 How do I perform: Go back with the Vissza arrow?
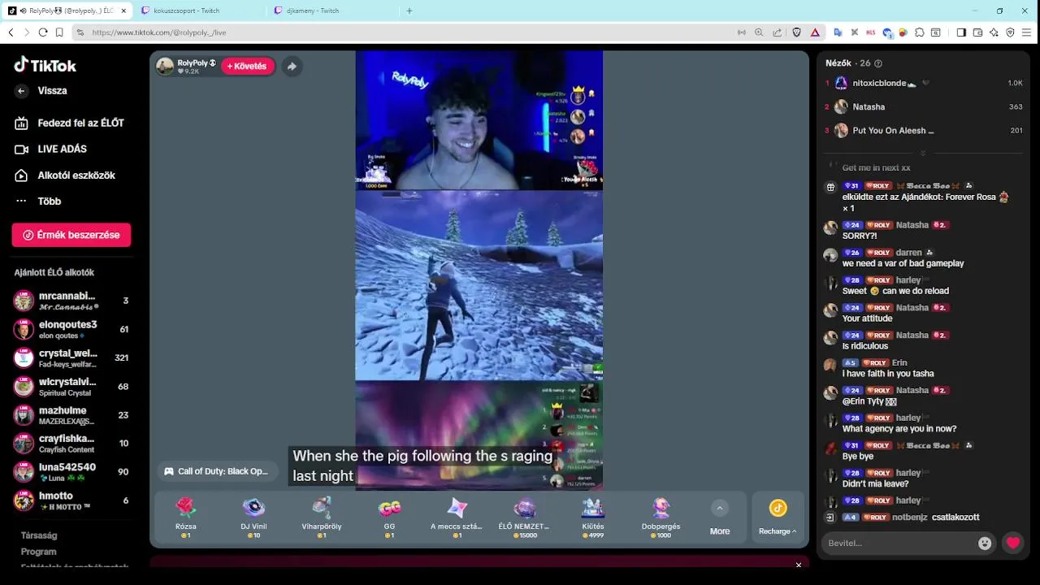[21, 91]
